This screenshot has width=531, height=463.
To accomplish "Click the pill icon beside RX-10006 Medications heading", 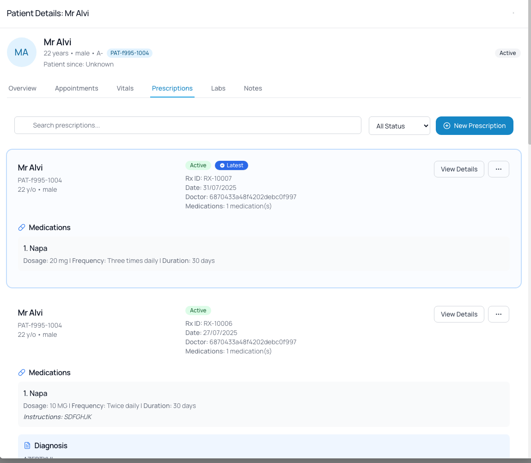I will [22, 372].
